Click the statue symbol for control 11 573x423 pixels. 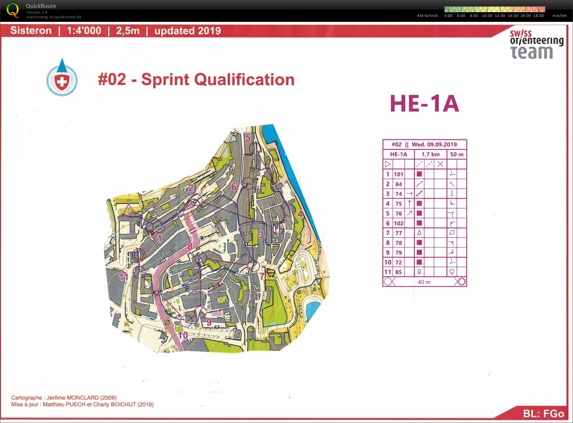(419, 272)
